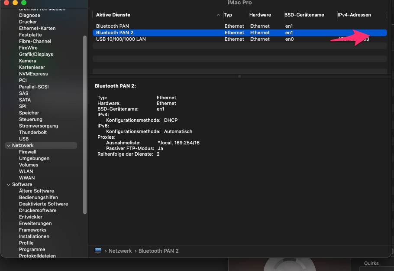The width and height of the screenshot is (394, 271).
Task: Click Bluetooth PAN 2 in path bar
Action: [x=158, y=251]
